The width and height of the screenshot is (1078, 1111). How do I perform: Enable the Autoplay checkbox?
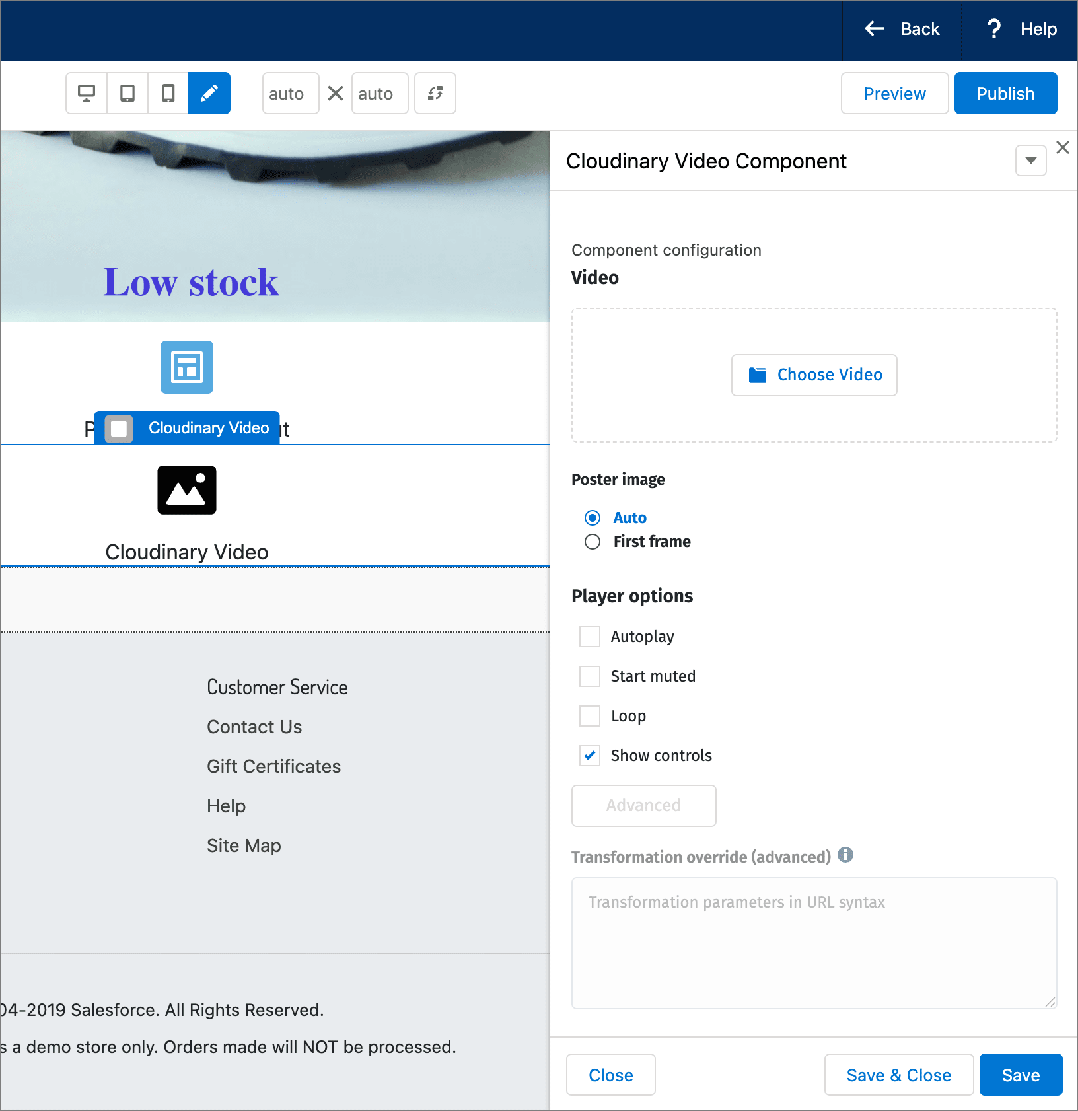589,636
